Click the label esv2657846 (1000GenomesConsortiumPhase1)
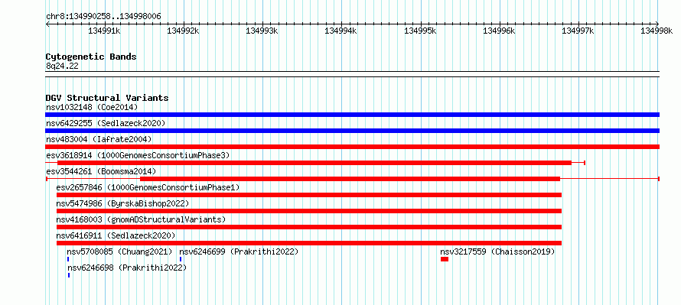The image size is (681, 305). click(x=148, y=187)
